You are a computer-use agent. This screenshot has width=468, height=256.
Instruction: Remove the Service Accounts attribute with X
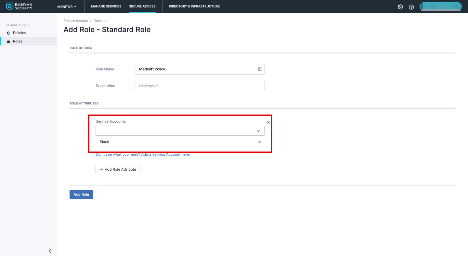click(x=268, y=122)
